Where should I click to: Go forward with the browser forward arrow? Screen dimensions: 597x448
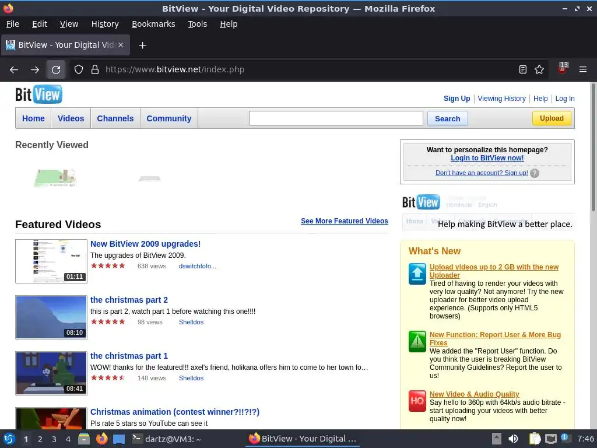point(34,70)
